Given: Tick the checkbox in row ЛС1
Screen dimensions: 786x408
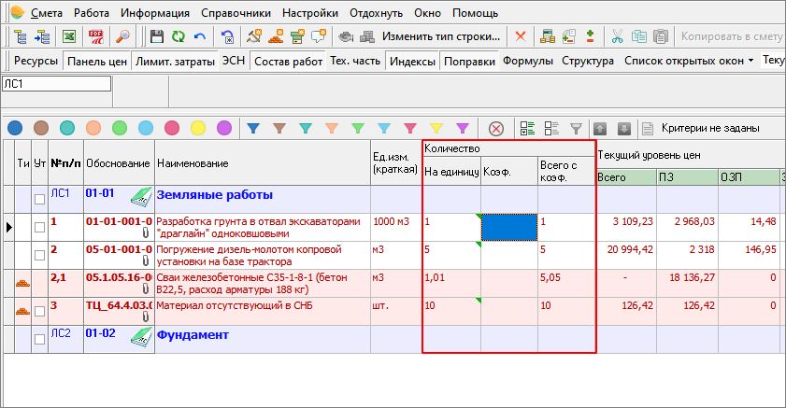Looking at the screenshot, I should [39, 199].
